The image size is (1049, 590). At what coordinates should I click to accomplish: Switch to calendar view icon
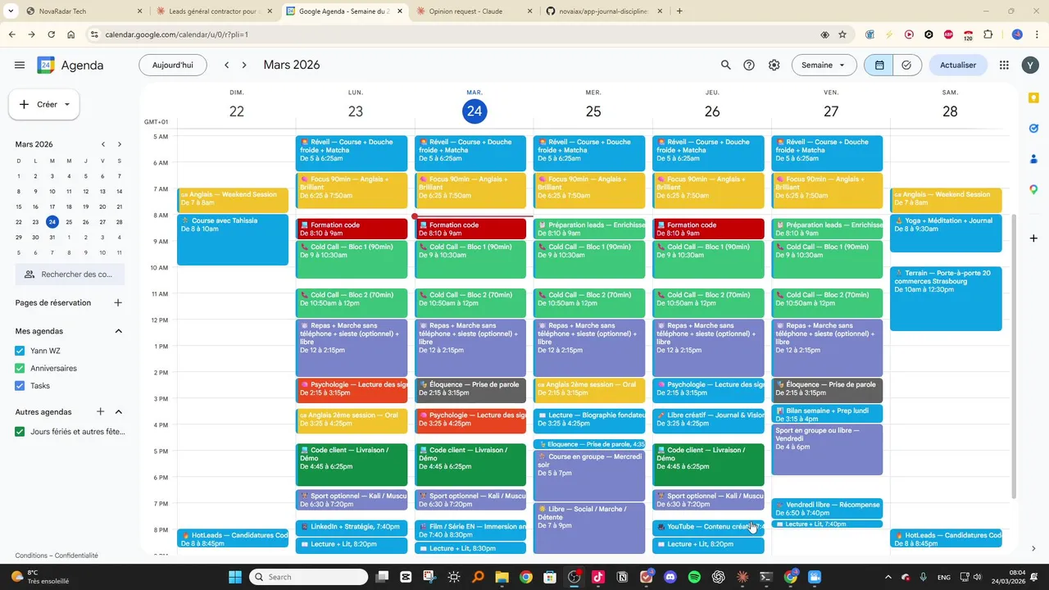click(x=879, y=65)
